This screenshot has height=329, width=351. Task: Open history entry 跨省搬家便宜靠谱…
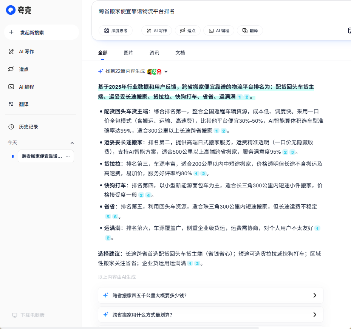point(42,156)
